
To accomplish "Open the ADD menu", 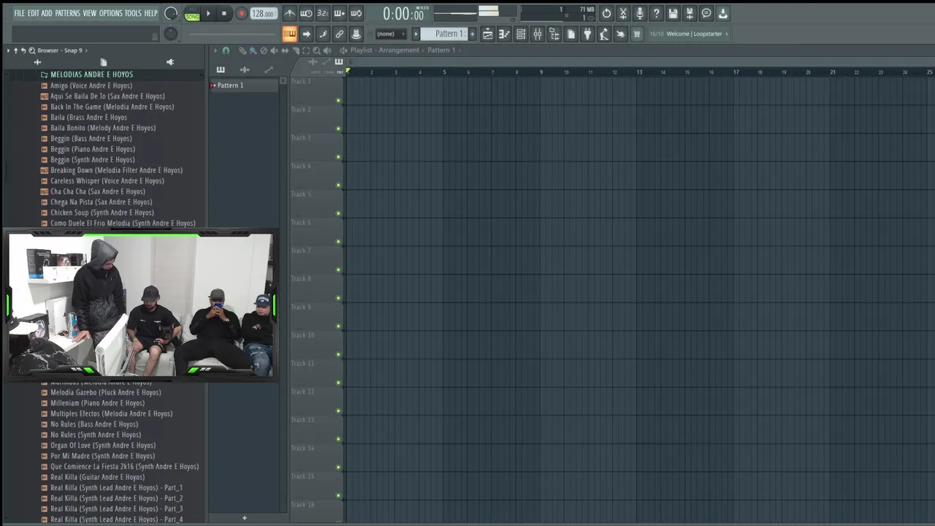I will pyautogui.click(x=47, y=13).
